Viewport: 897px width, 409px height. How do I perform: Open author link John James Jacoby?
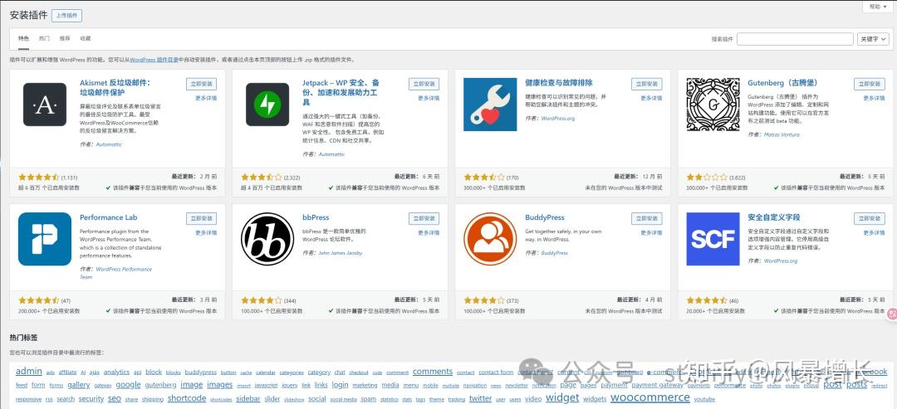click(x=341, y=252)
